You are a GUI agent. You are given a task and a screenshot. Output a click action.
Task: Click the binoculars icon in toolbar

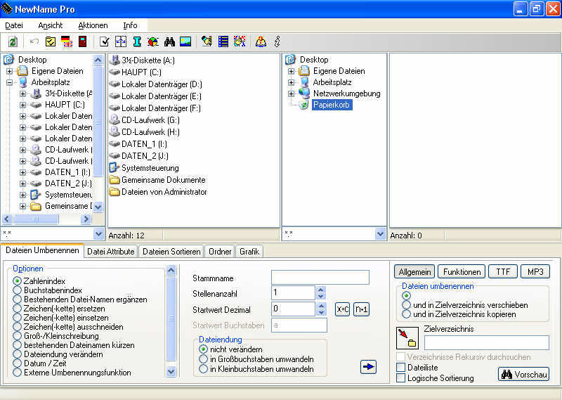[x=169, y=41]
